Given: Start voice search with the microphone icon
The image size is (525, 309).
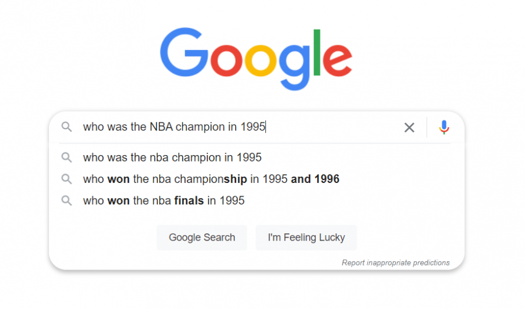Looking at the screenshot, I should point(444,127).
